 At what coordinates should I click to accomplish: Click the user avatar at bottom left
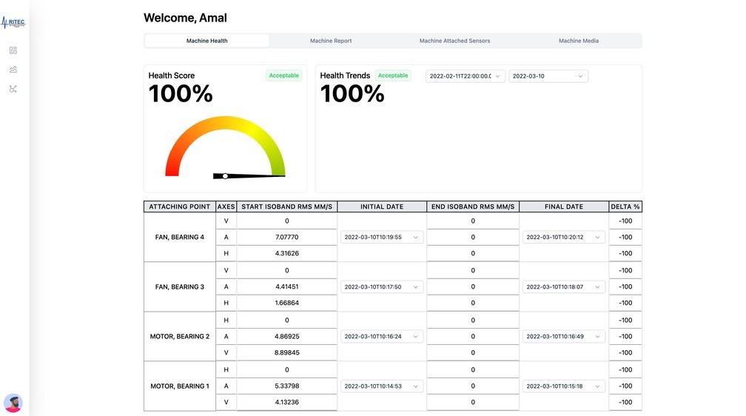(x=13, y=403)
